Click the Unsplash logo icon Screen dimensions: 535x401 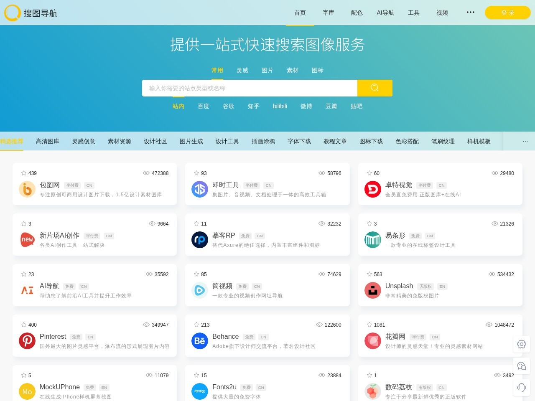coord(373,290)
